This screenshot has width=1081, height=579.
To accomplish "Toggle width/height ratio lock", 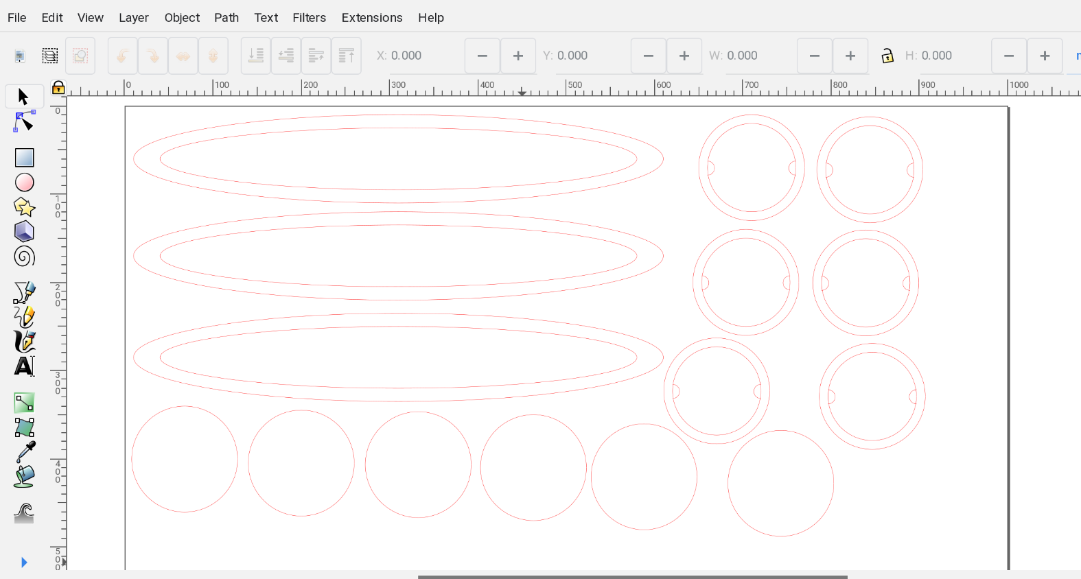I will point(887,56).
